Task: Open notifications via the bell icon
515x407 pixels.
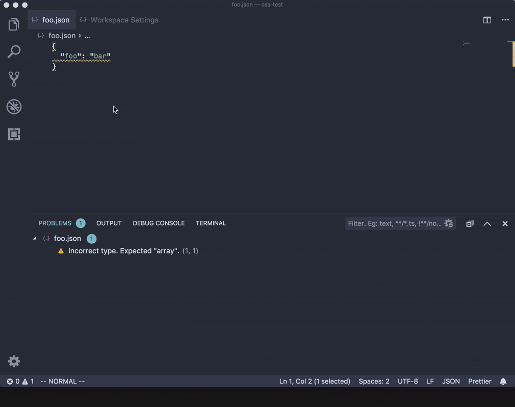Action: click(503, 381)
